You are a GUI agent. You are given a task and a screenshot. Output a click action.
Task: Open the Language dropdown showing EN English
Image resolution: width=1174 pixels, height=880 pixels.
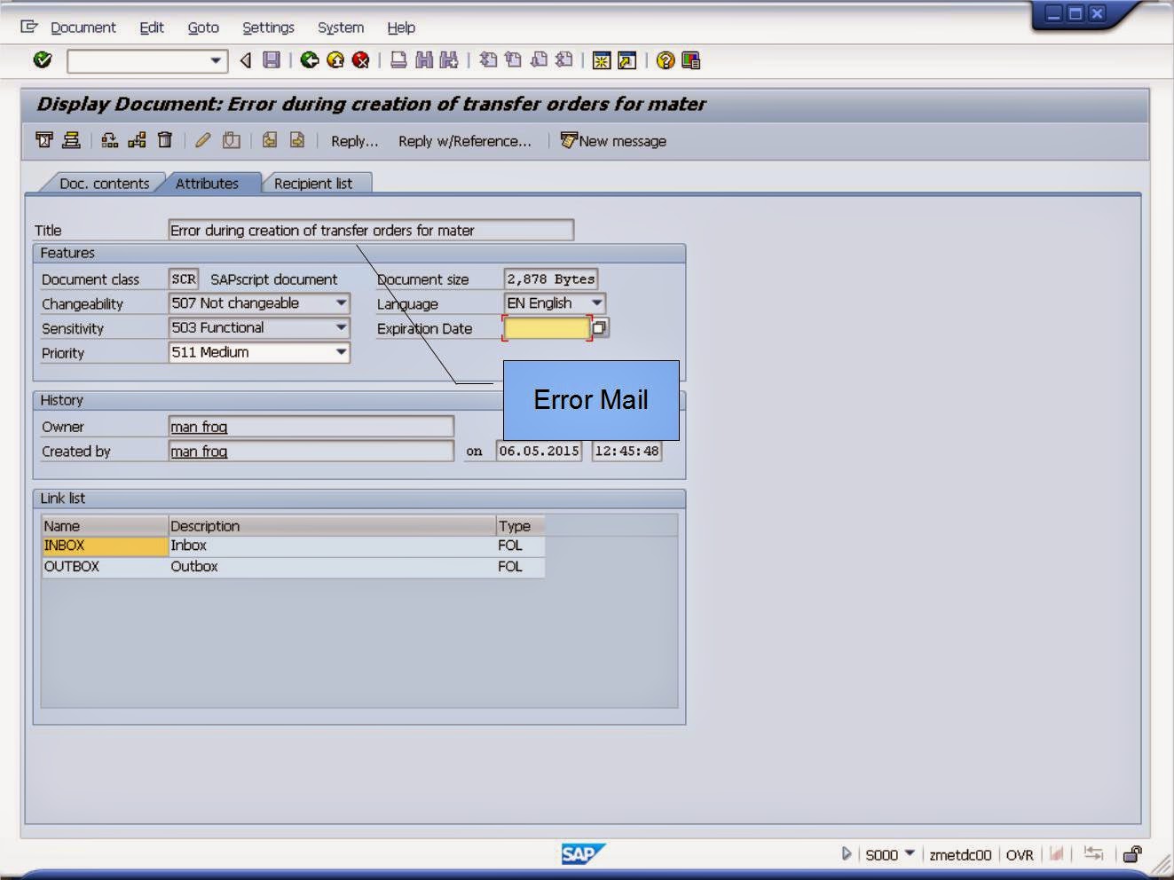coord(595,302)
